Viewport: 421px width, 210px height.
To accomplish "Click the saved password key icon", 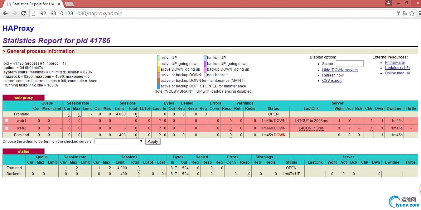I will [x=398, y=13].
